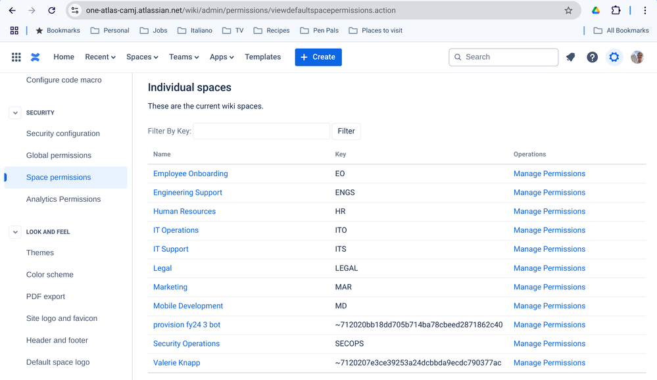Click the Search box in the header
The height and width of the screenshot is (380, 657).
coord(503,57)
